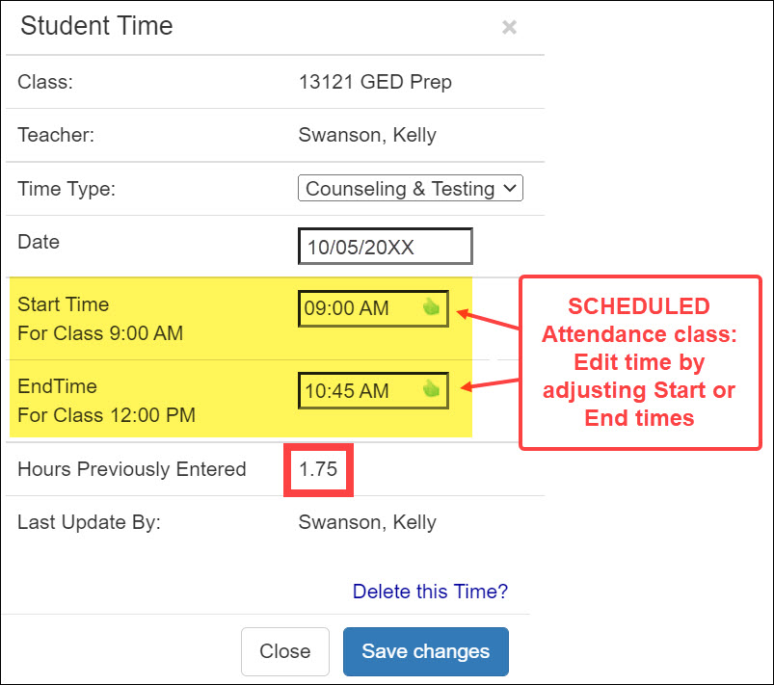Select the Date field showing 10/05/20XX
Screen dimensions: 774x685
pos(384,246)
